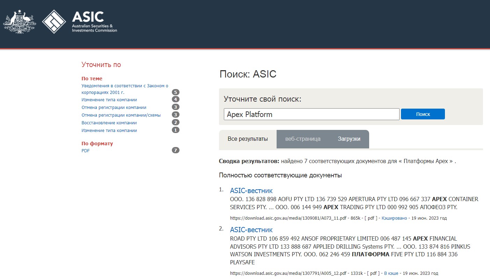The image size is (490, 279).
Task: Click 'Поиск: ASIC' page heading
Action: point(248,74)
